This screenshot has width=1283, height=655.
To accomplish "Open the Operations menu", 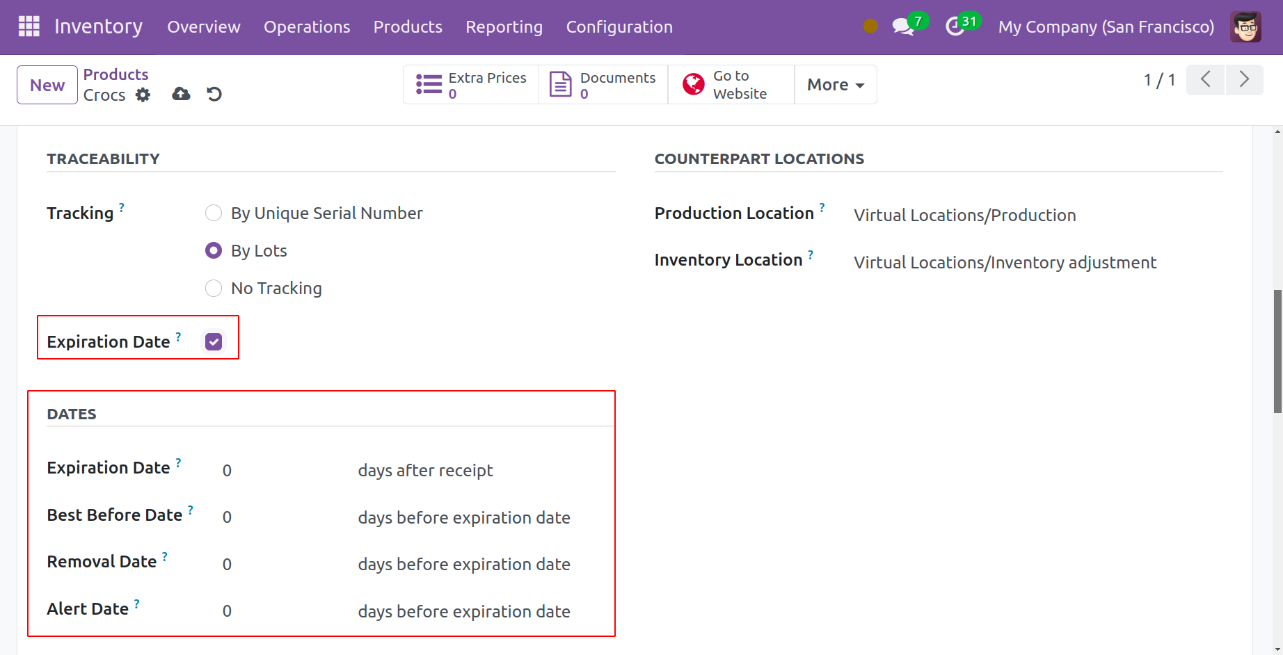I will pos(307,27).
